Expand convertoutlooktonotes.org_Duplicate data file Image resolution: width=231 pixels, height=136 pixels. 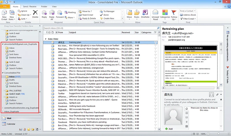point(3,108)
